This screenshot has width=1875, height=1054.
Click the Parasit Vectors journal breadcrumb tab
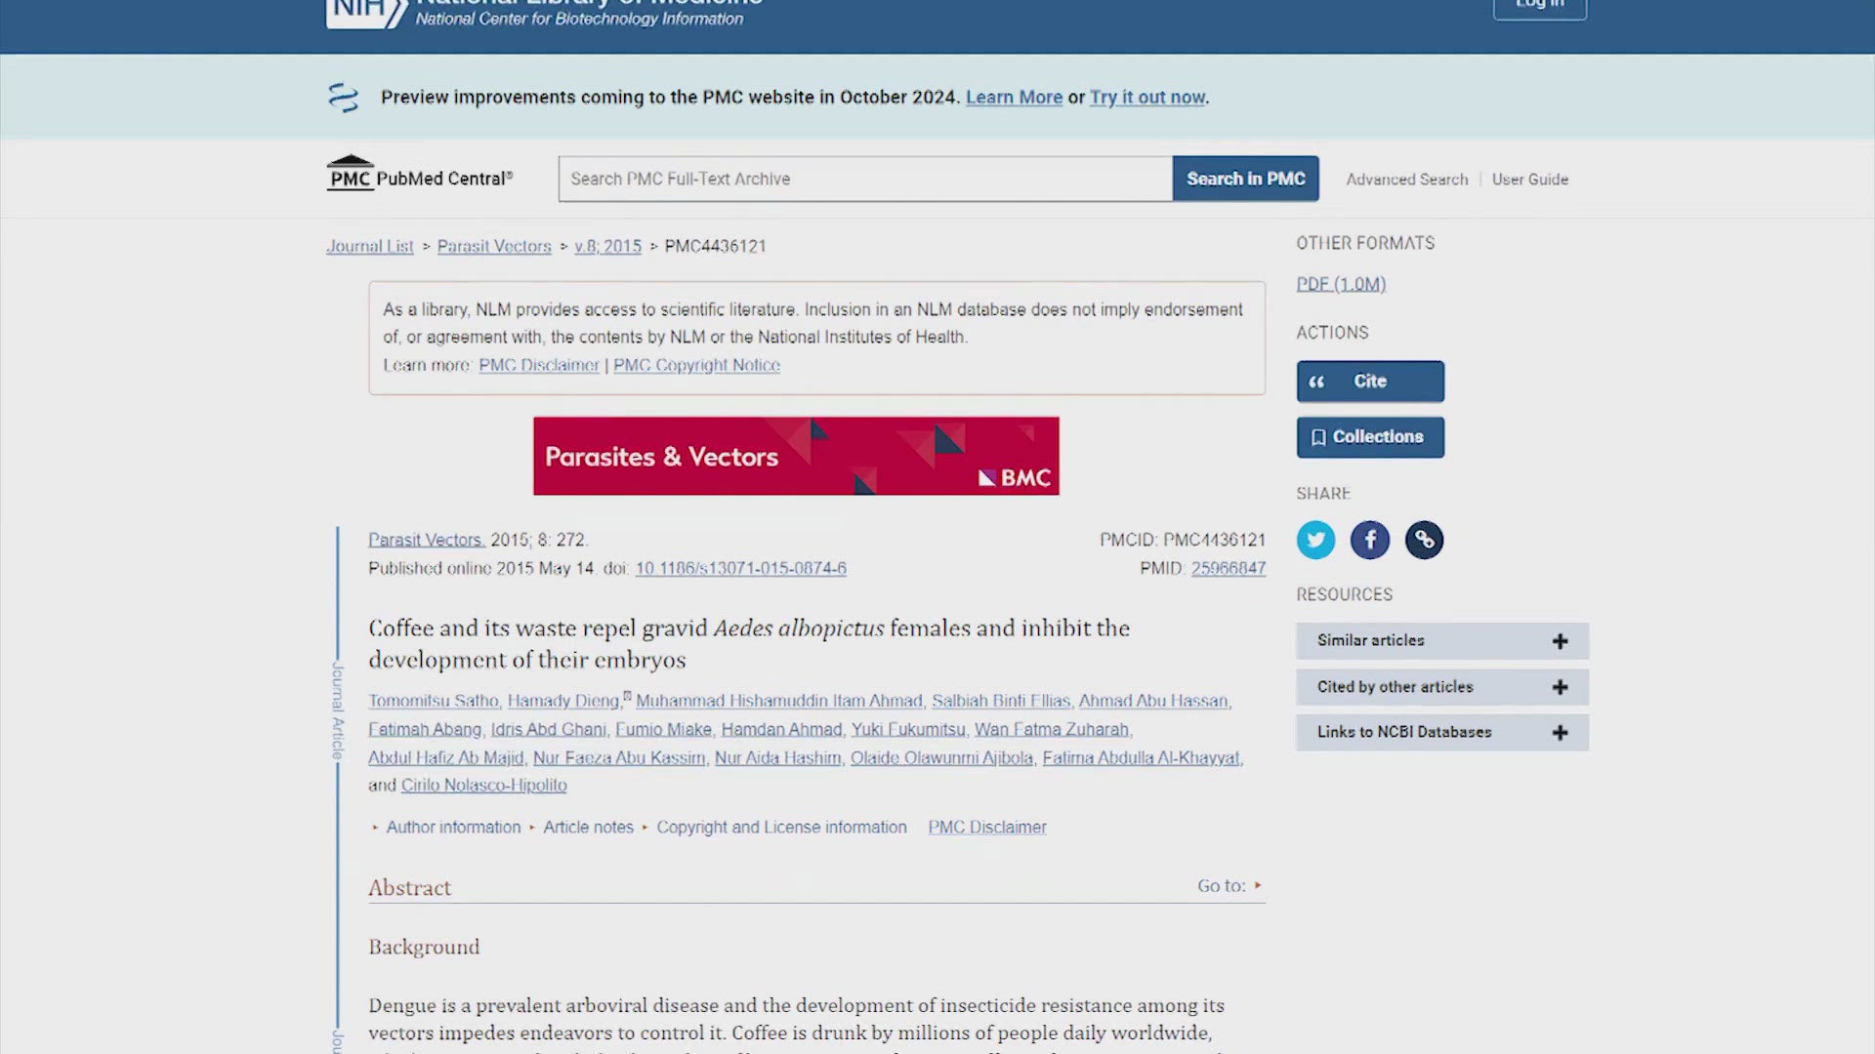(x=493, y=246)
